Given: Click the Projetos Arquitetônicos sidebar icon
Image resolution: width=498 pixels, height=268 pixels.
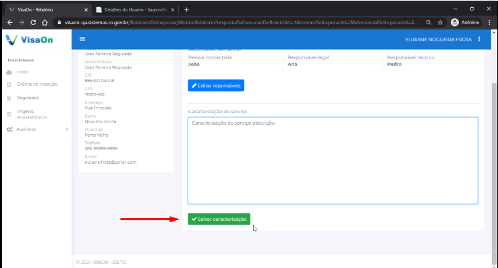Looking at the screenshot, I should point(9,114).
